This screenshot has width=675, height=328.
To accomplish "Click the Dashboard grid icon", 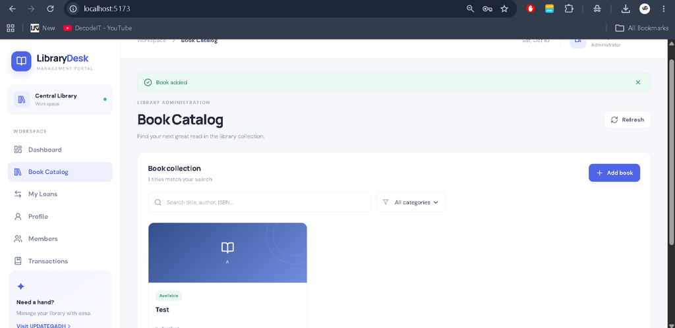I will (x=18, y=150).
